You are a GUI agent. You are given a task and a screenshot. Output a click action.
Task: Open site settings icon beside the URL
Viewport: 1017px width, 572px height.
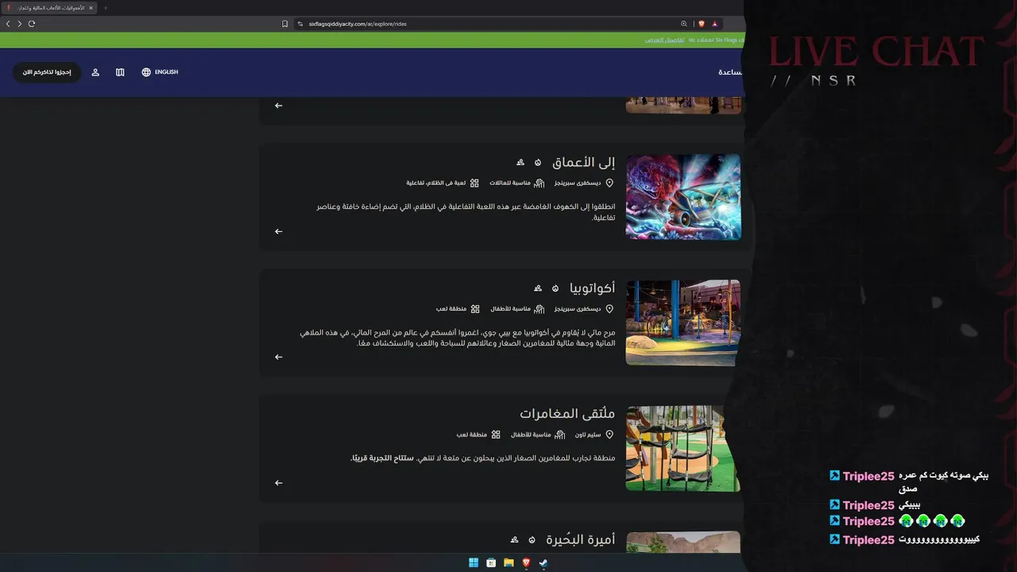pyautogui.click(x=300, y=24)
